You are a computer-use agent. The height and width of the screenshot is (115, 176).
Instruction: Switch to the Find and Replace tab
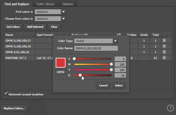(17, 4)
